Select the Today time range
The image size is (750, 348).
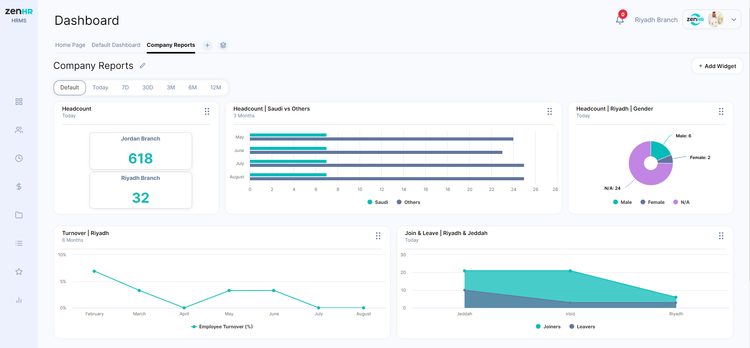click(x=101, y=87)
